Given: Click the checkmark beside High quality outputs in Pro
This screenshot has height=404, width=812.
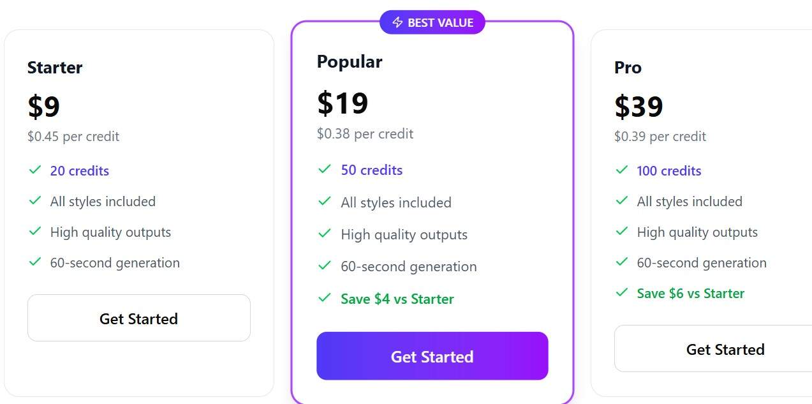Looking at the screenshot, I should coord(621,232).
